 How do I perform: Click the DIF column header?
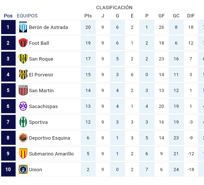(x=191, y=16)
